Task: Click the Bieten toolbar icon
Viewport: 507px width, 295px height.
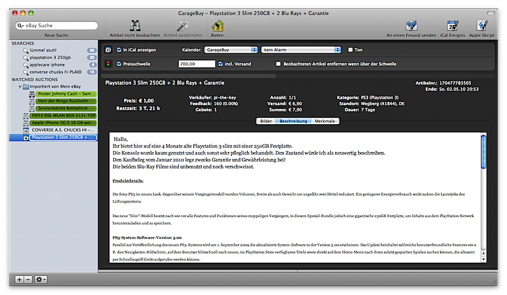Action: pyautogui.click(x=217, y=26)
